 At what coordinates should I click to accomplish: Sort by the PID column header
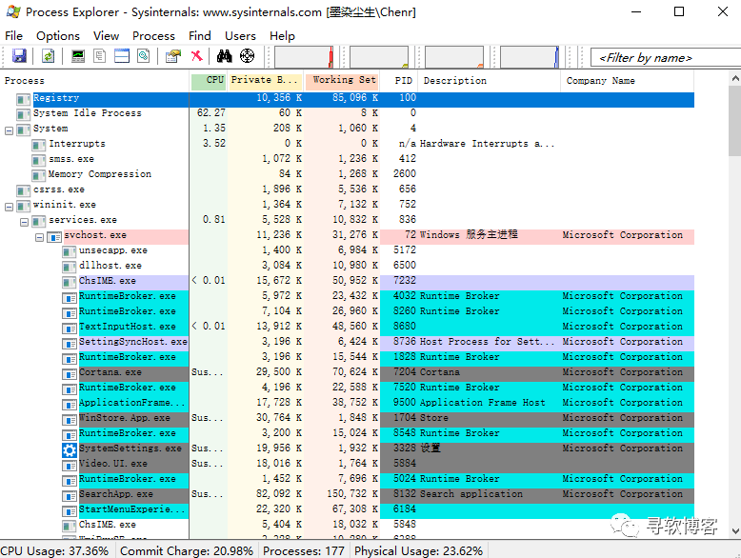pyautogui.click(x=399, y=81)
